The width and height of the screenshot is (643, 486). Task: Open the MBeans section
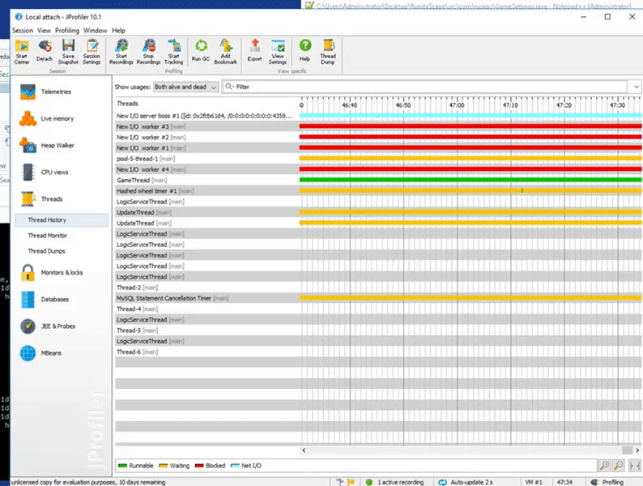[40, 353]
